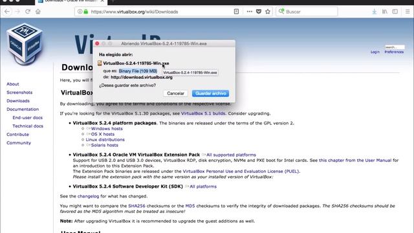Open the downloads arrow in toolbar
The width and height of the screenshot is (414, 233).
click(x=375, y=12)
